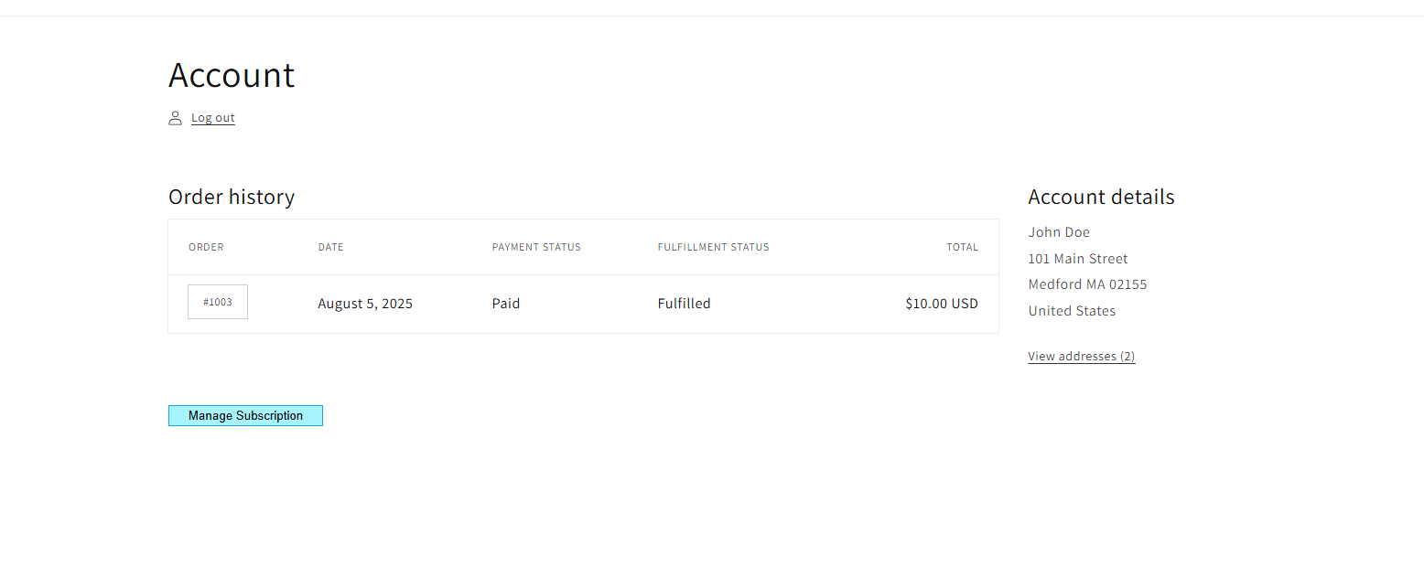Click the Order history heading
Image resolution: width=1424 pixels, height=578 pixels.
point(232,198)
